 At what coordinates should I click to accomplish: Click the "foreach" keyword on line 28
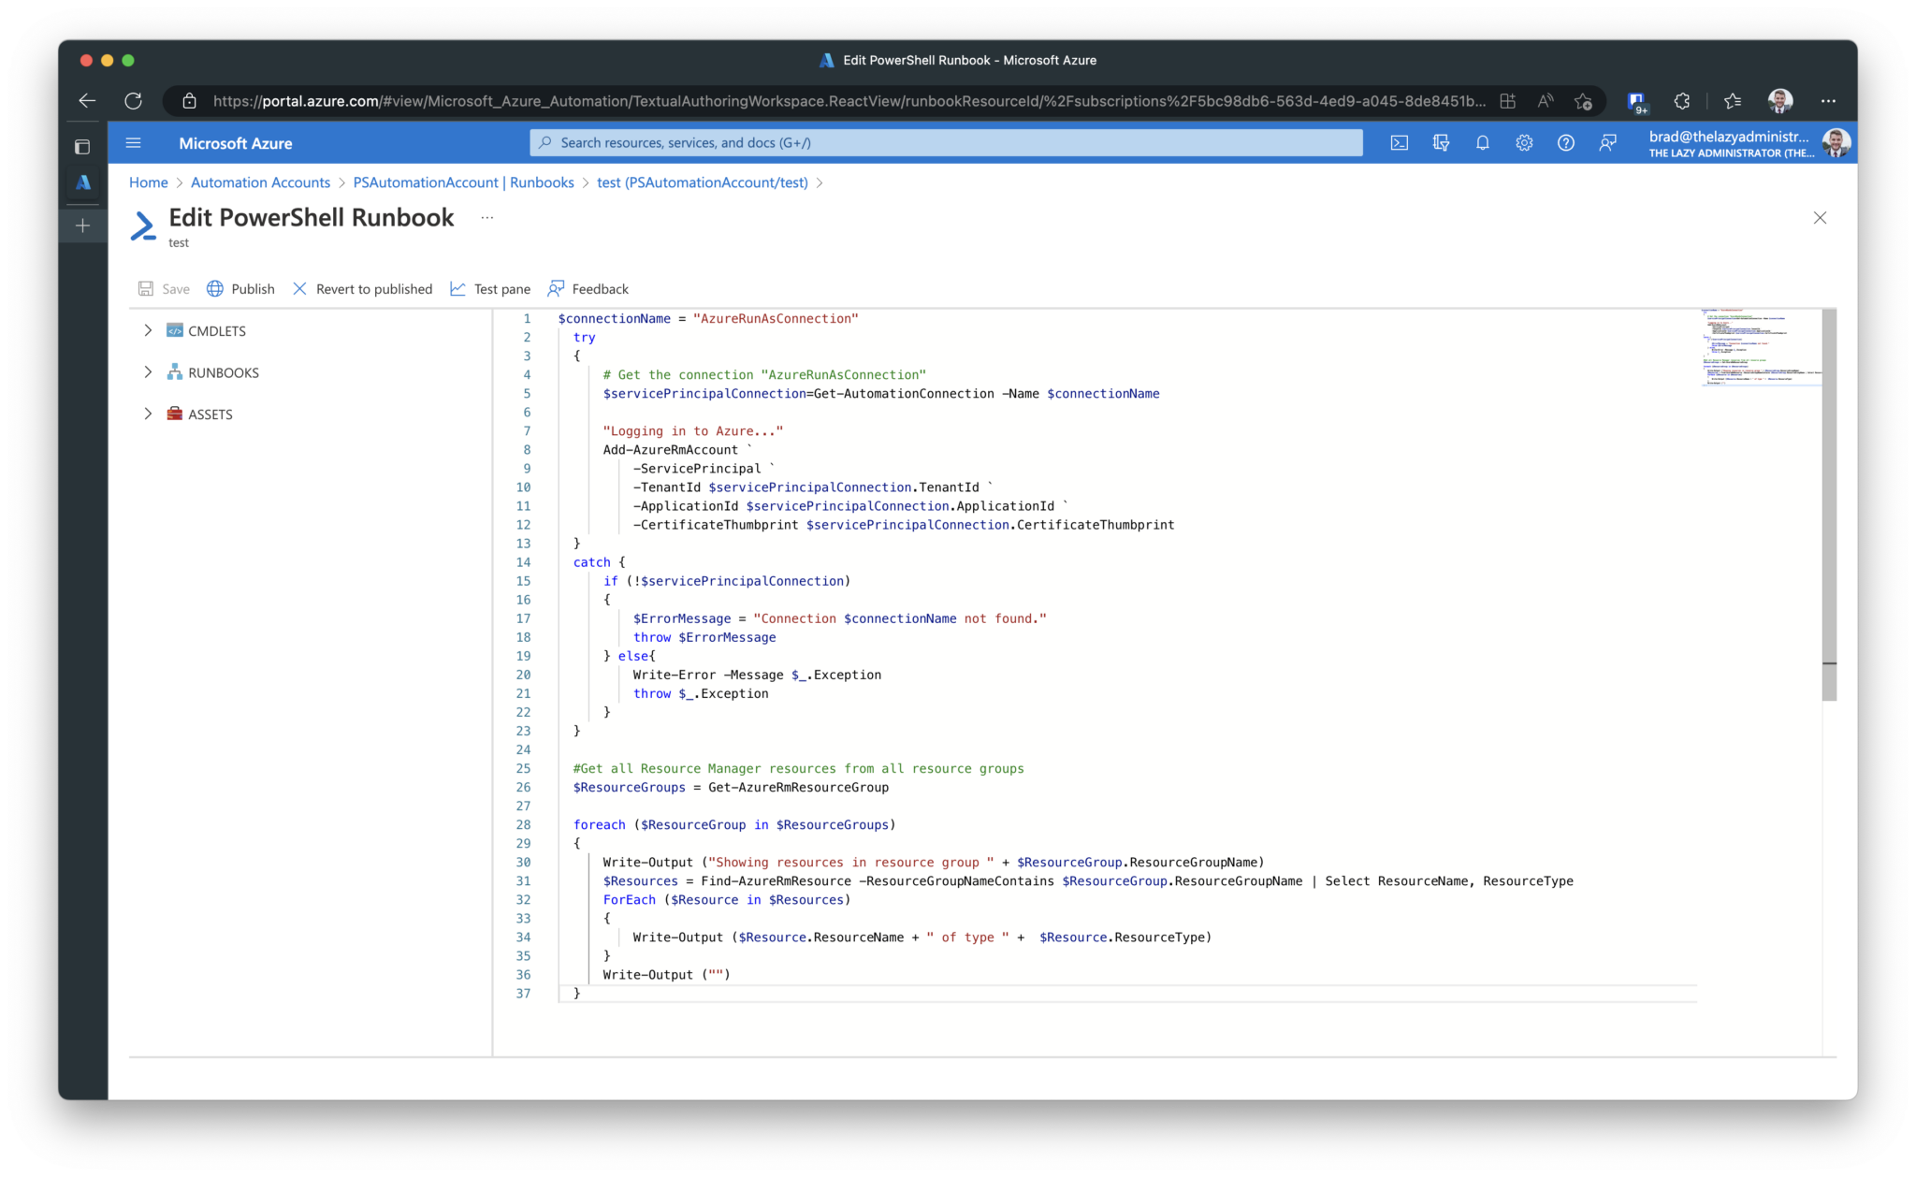[600, 825]
